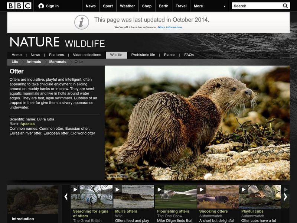Go to Mammals in breadcrumb
Image resolution: width=297 pixels, height=223 pixels.
(x=58, y=62)
